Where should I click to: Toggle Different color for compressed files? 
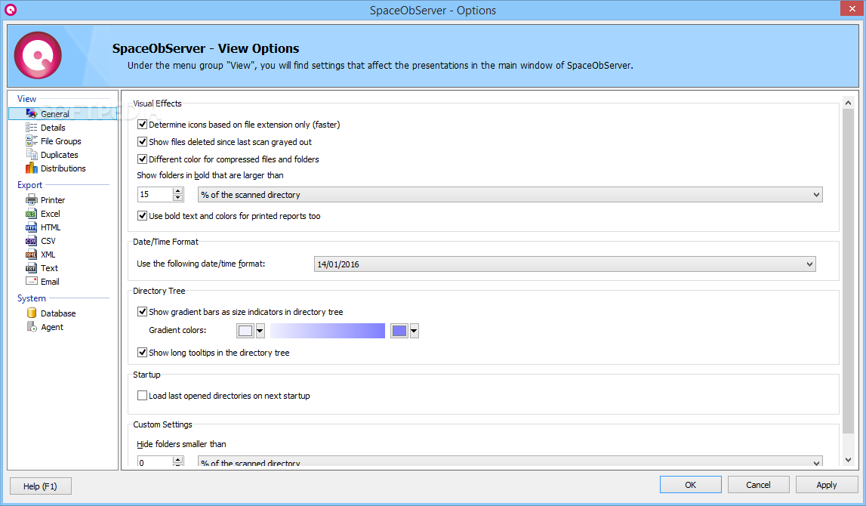click(142, 159)
